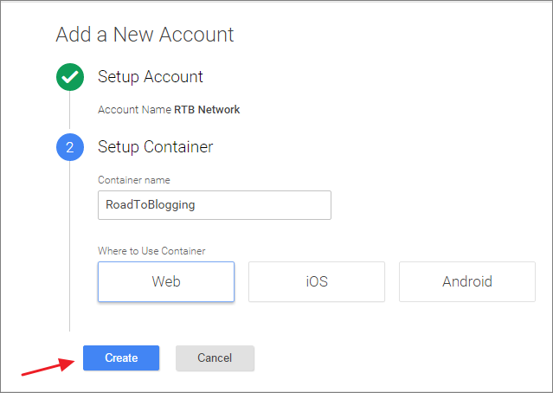Click the Container name field label
Image resolution: width=553 pixels, height=393 pixels.
pyautogui.click(x=134, y=180)
